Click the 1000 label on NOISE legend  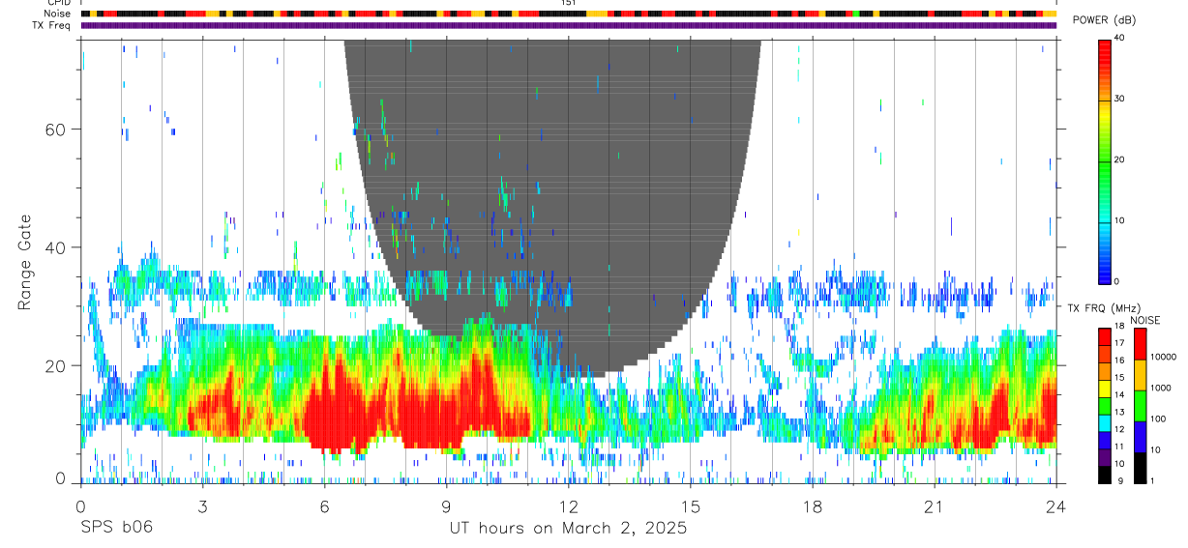(x=1160, y=388)
